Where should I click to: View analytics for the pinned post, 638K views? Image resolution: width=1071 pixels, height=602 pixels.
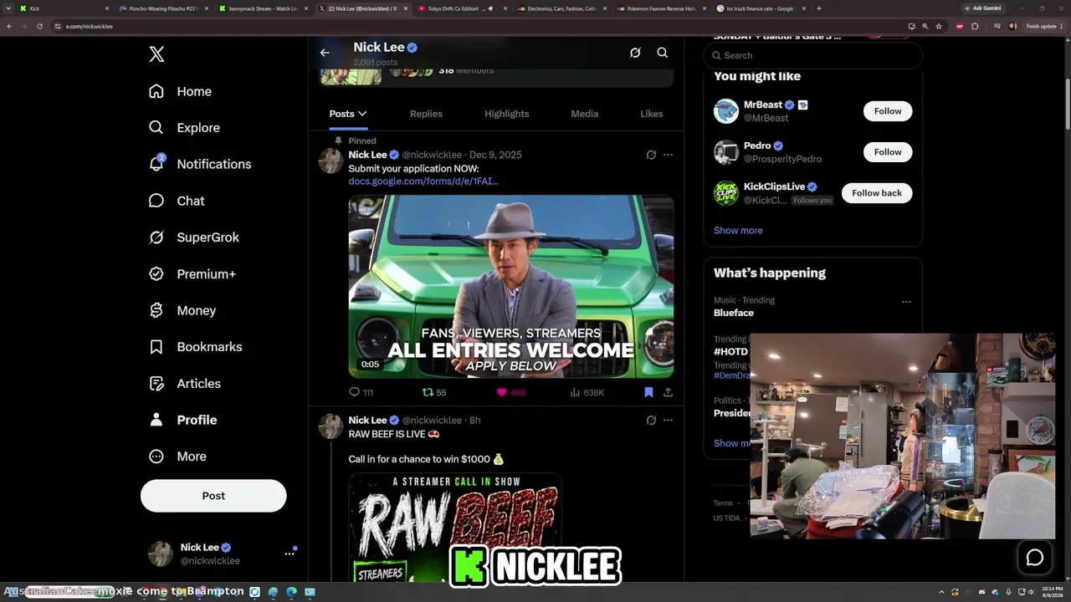pyautogui.click(x=587, y=392)
